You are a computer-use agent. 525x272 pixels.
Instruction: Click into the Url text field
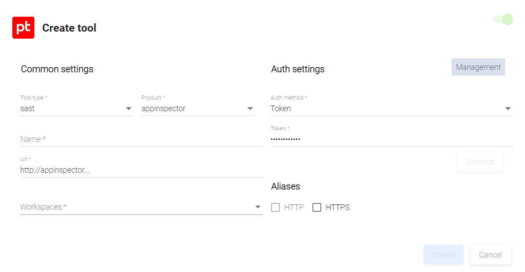141,170
